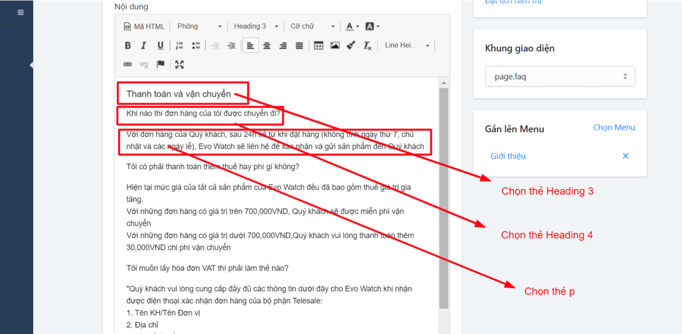Collapse the left sidebar arrow

coord(31,65)
